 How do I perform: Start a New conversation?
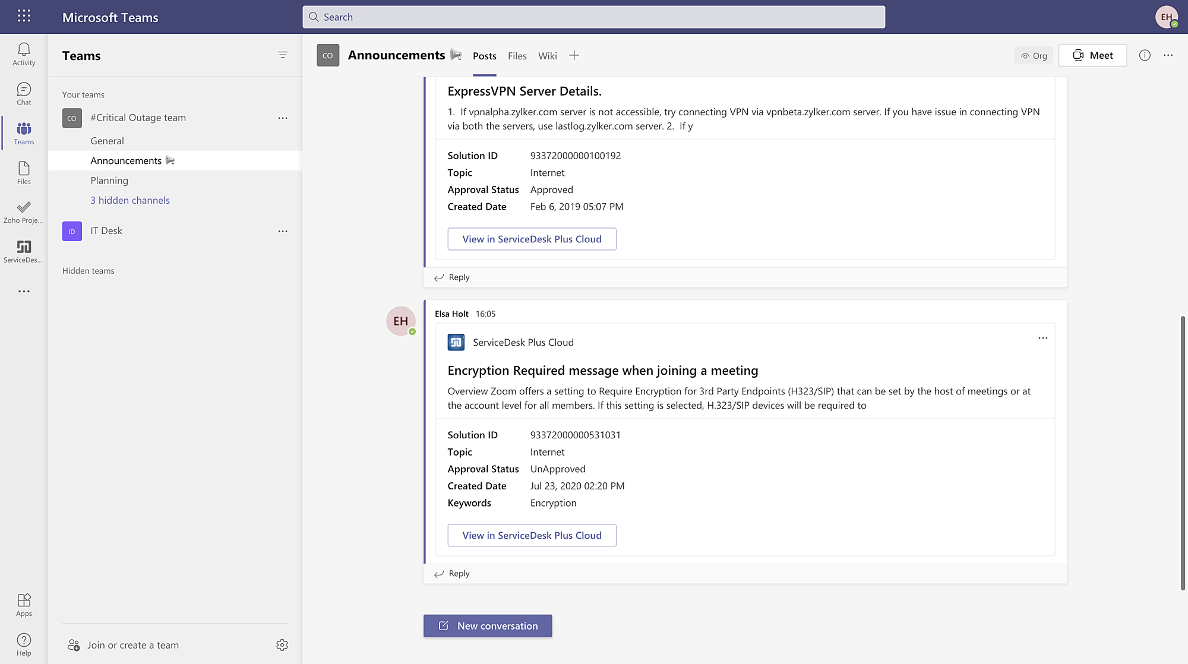488,626
